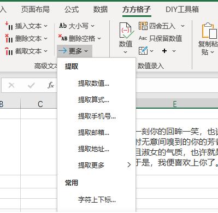Viewport: 218px width, 213px height.
Task: Open the DIY工具箱 tab
Action: click(182, 9)
